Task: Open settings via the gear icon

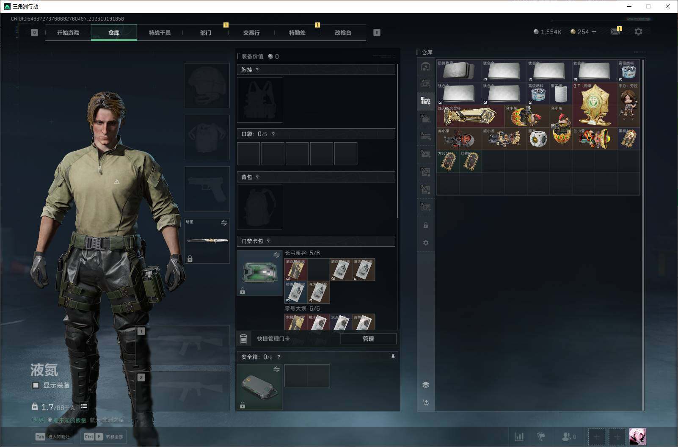Action: (638, 32)
